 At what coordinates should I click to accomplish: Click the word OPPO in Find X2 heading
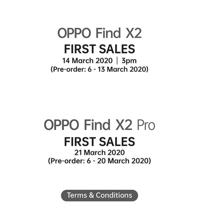click(x=74, y=33)
